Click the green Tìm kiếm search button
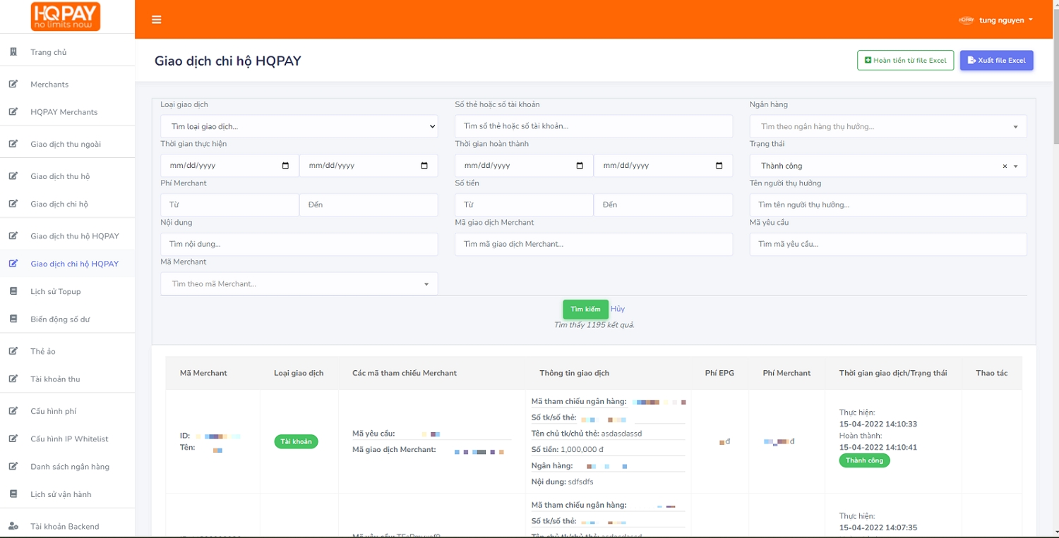This screenshot has width=1059, height=538. pyautogui.click(x=585, y=309)
